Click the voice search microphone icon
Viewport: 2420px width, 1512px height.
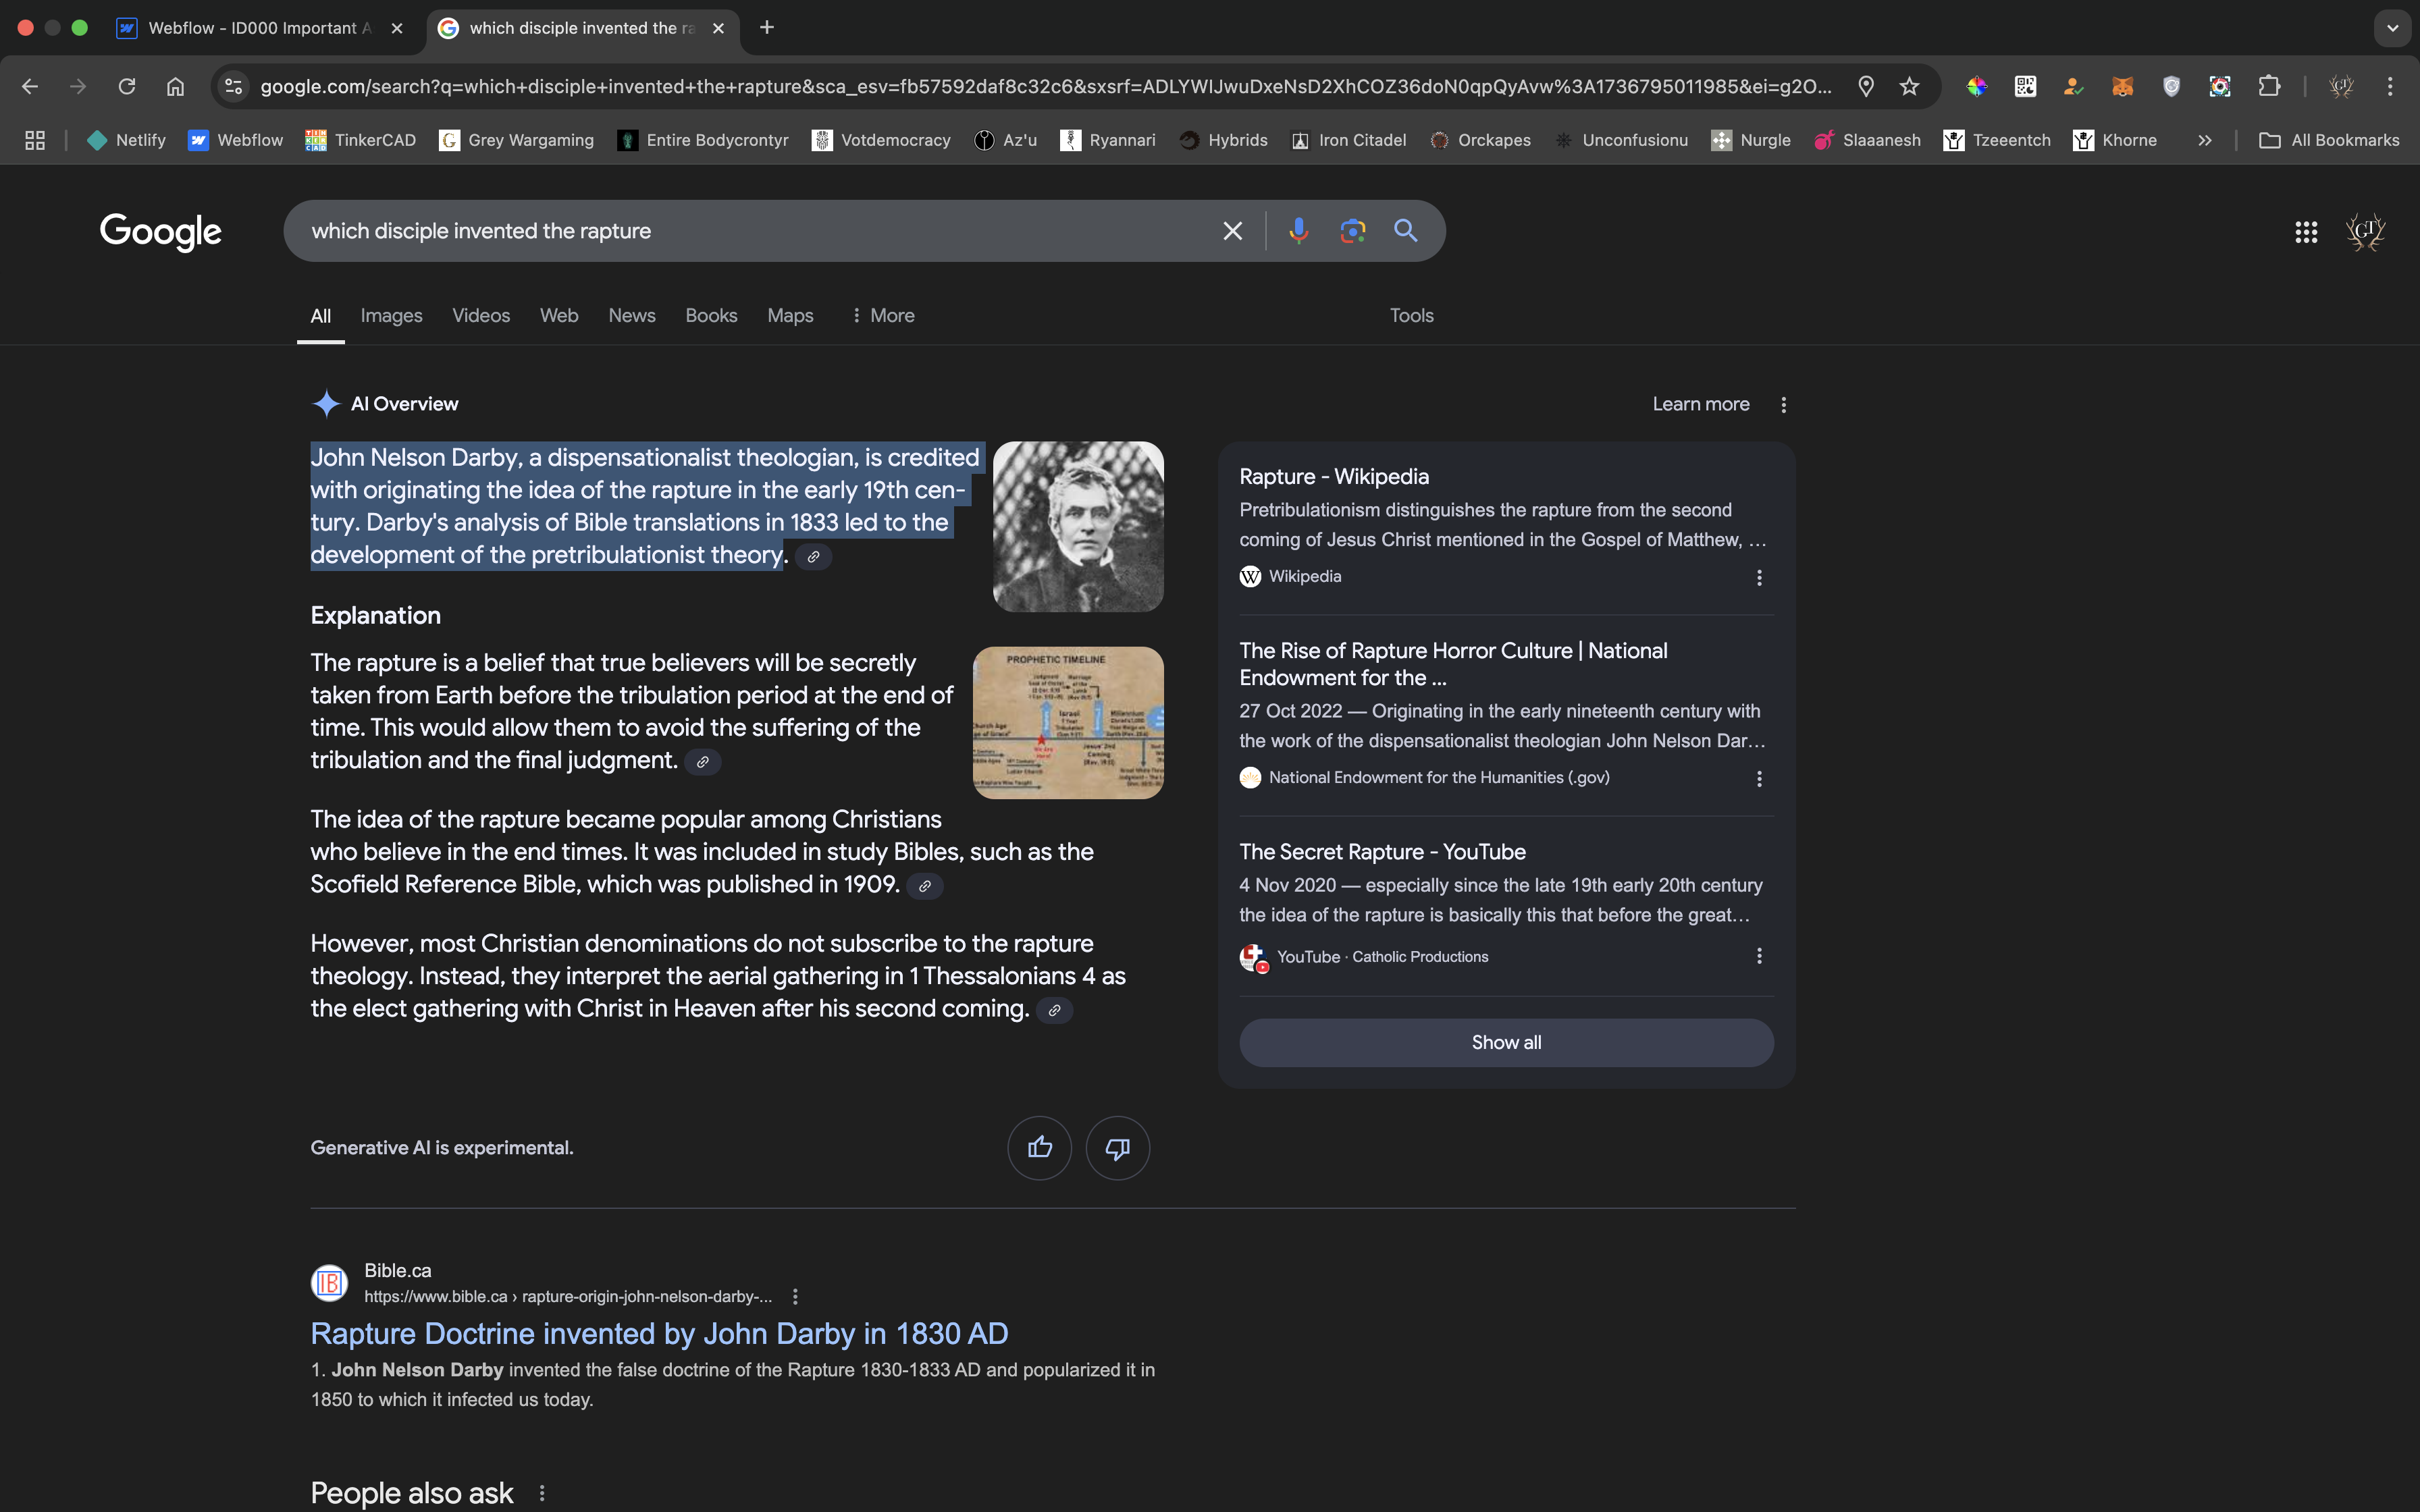coord(1298,231)
